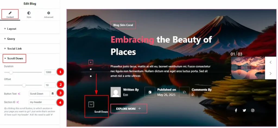Image resolution: width=278 pixels, height=128 pixels.
Task: Select the third slider pagination dot
Action: click(91, 76)
